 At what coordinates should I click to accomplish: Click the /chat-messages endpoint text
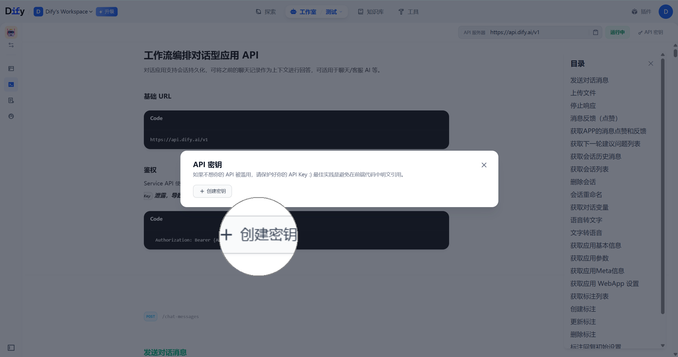pos(180,316)
